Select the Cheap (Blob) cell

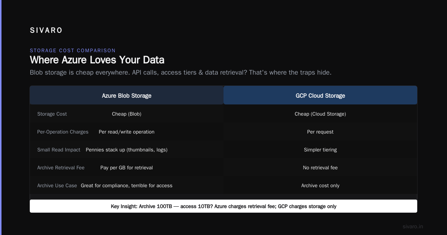(x=127, y=114)
